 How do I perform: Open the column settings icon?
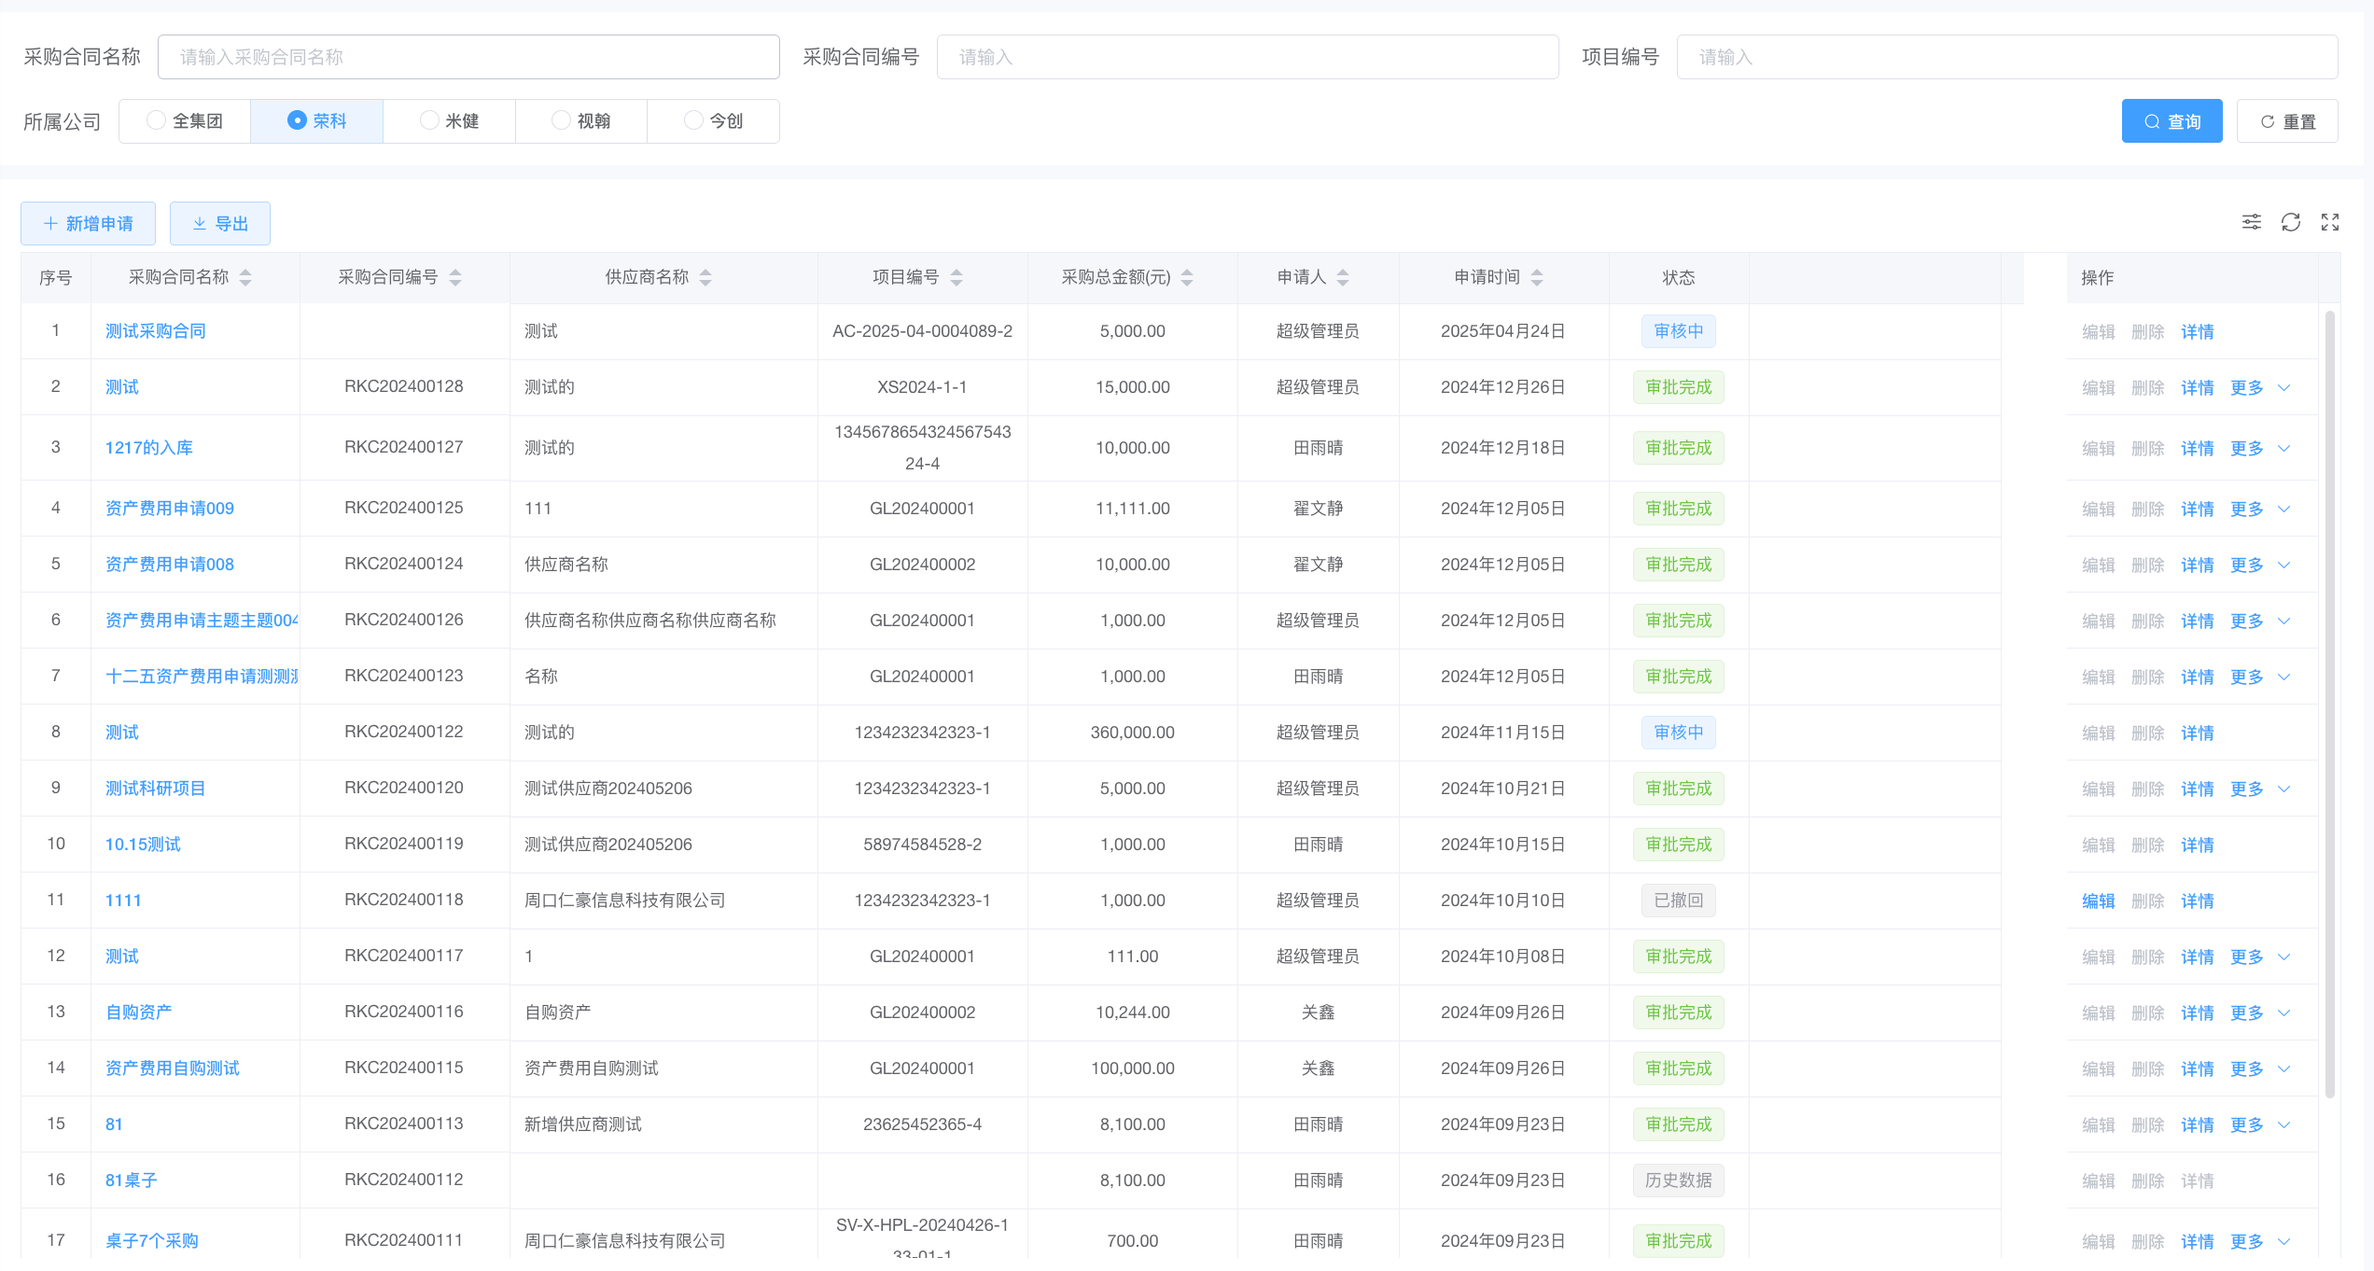(2251, 222)
